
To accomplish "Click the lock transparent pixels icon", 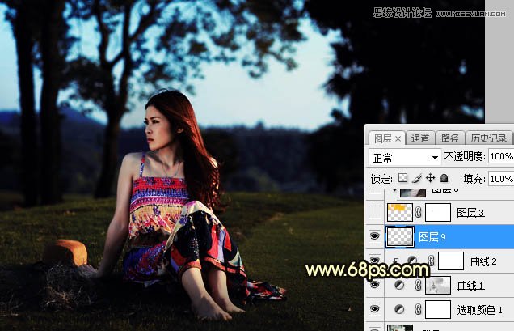I will tap(403, 178).
